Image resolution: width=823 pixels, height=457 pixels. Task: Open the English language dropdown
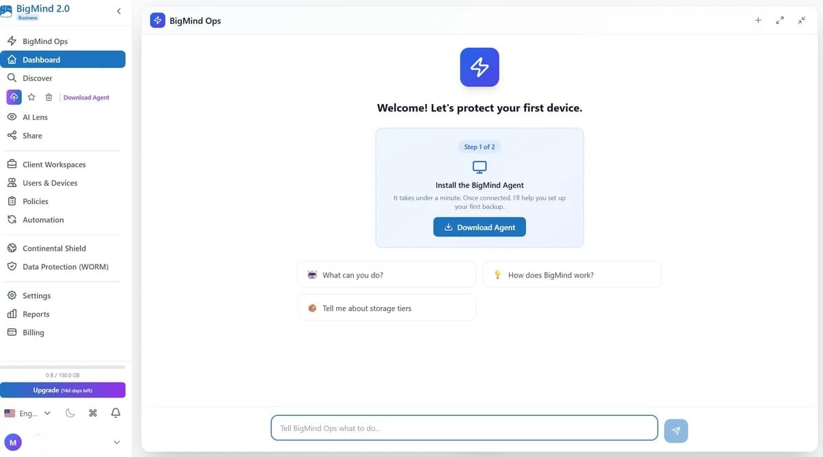tap(28, 413)
